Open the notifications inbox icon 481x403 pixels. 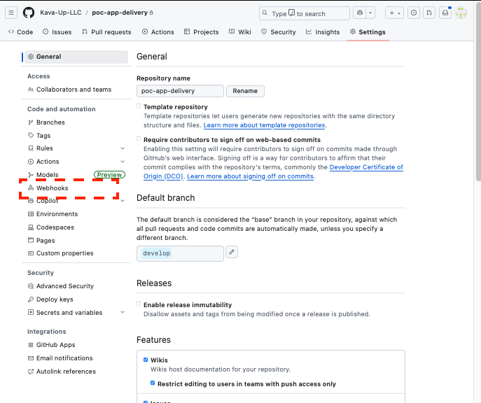pyautogui.click(x=444, y=13)
